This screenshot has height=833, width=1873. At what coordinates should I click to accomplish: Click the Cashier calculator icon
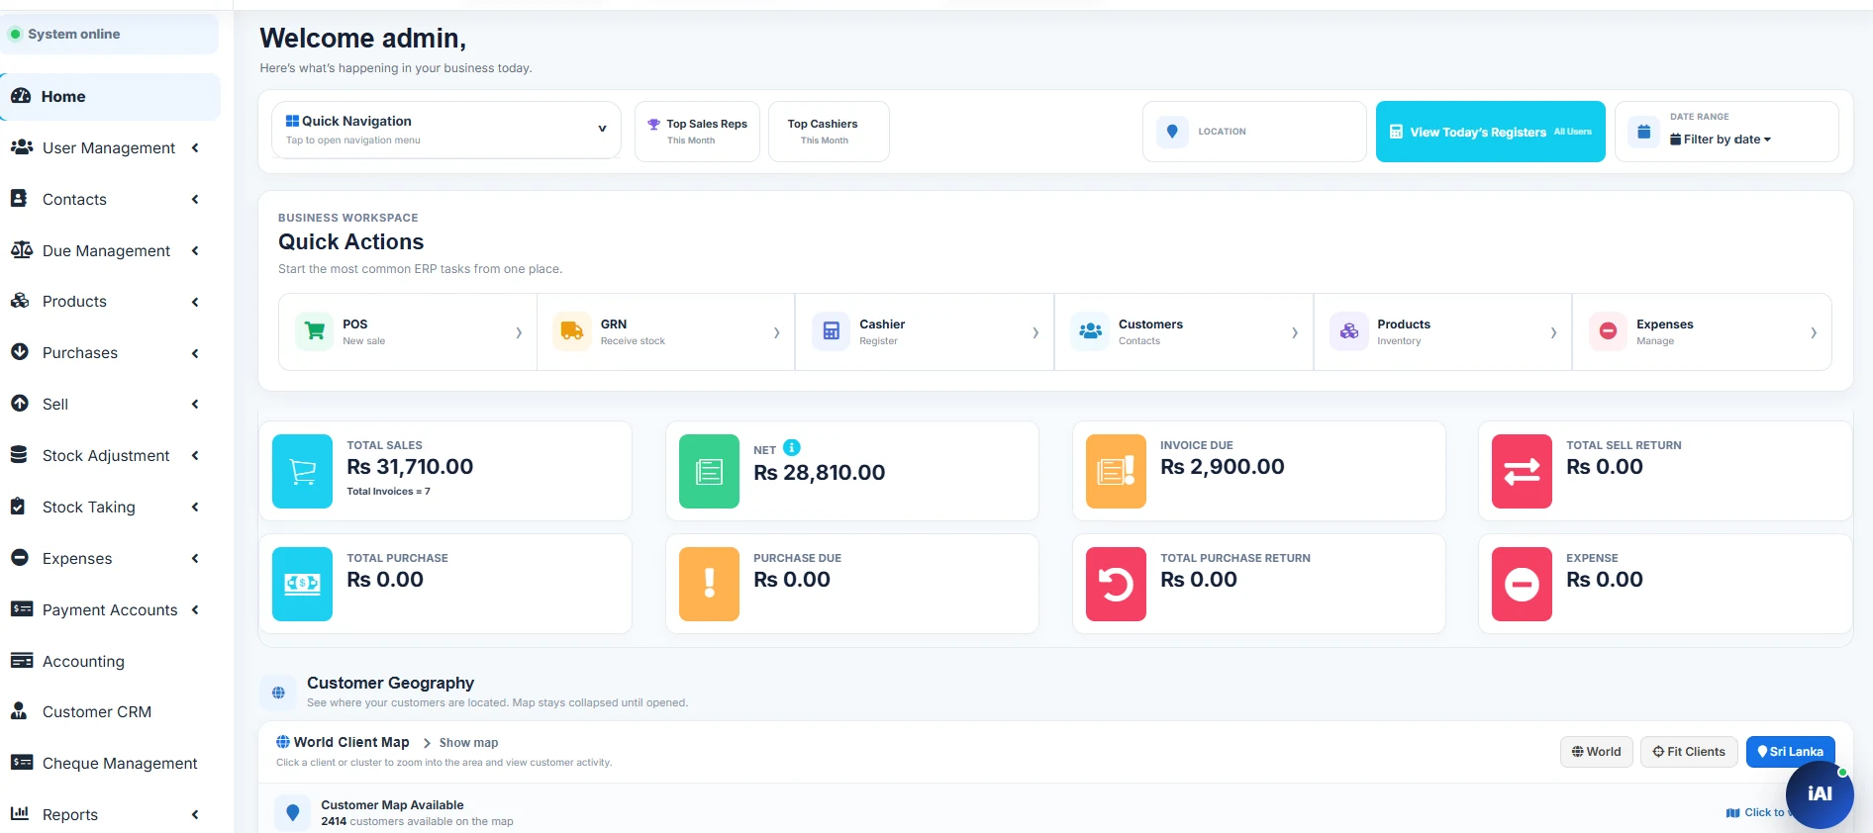(831, 331)
